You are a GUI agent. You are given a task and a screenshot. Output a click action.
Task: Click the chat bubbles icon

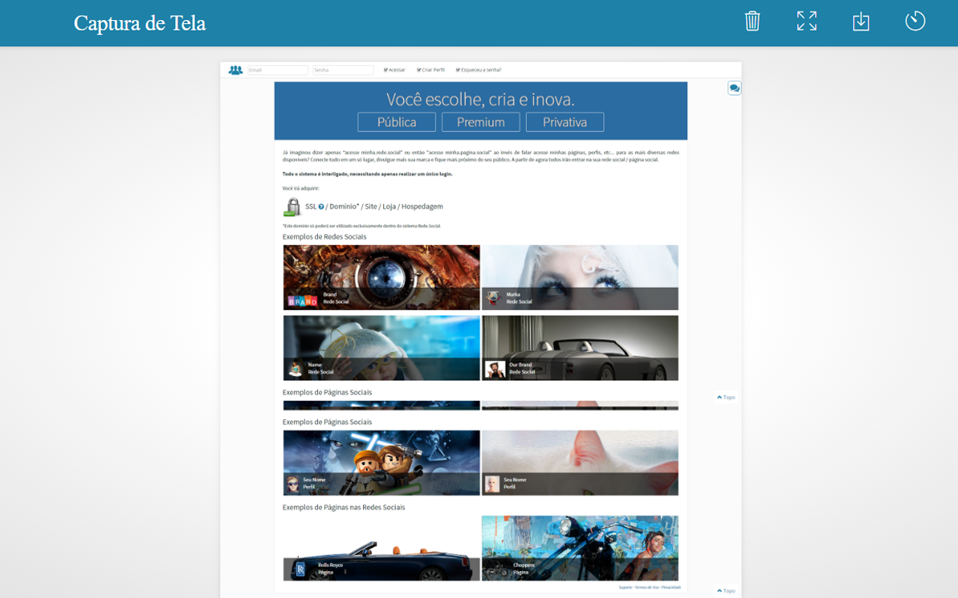click(734, 88)
